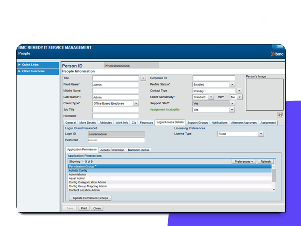The width and height of the screenshot is (301, 226).
Task: Click the Login ID field
Action: [x=116, y=134]
